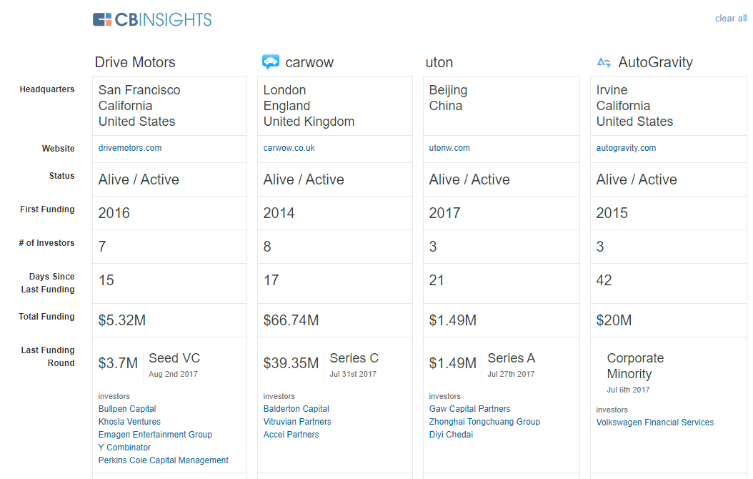This screenshot has height=479, width=753.
Task: Click the Jul 27th 2017 funding date
Action: point(511,375)
